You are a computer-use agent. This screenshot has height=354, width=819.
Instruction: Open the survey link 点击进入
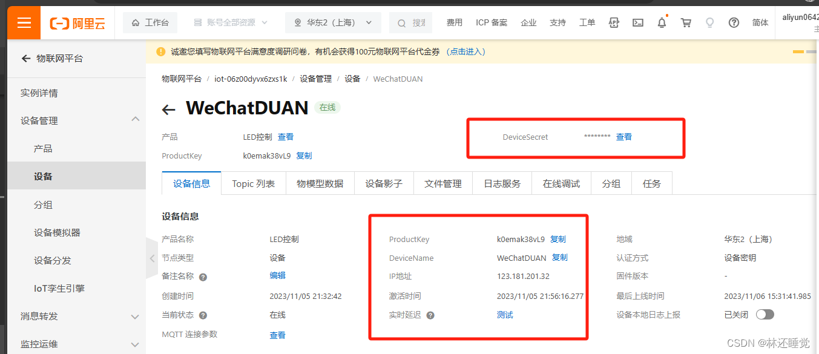coord(465,51)
